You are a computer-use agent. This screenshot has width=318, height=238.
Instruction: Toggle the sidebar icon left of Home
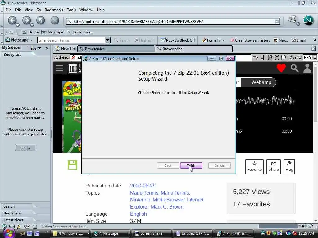click(11, 32)
